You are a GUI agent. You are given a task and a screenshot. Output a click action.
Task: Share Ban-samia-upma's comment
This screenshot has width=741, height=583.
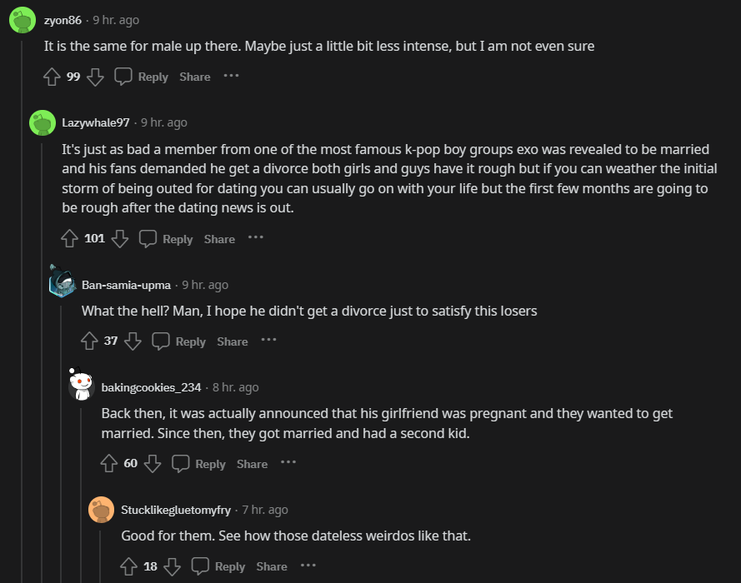(233, 341)
